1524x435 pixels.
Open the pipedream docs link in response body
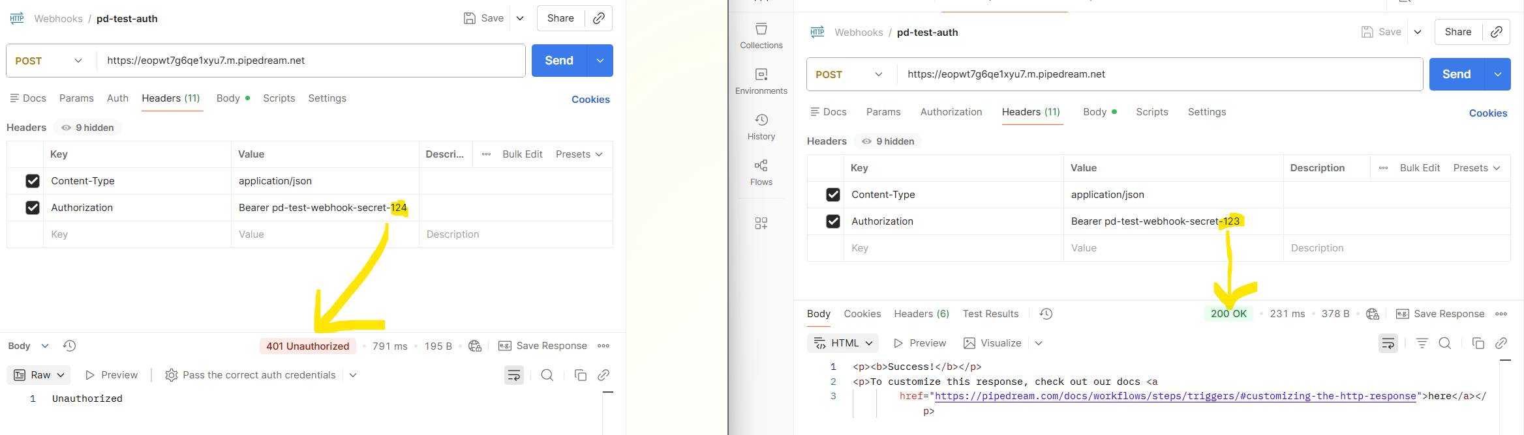1176,396
